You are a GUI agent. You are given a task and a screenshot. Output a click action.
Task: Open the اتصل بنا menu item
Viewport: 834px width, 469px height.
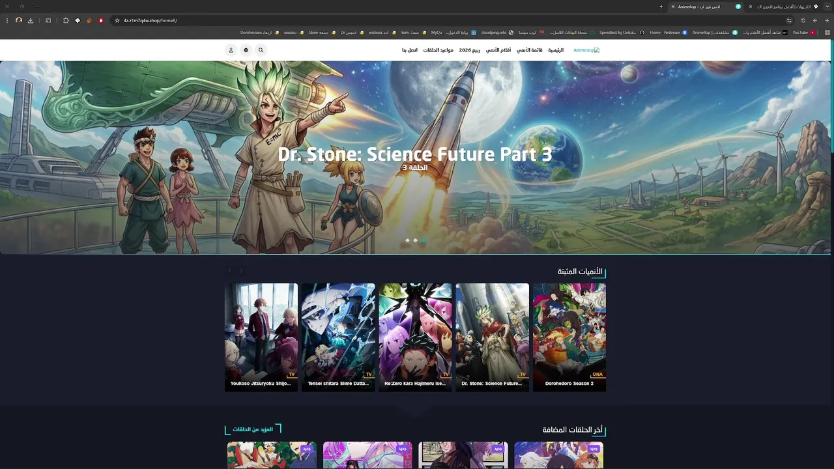point(410,50)
